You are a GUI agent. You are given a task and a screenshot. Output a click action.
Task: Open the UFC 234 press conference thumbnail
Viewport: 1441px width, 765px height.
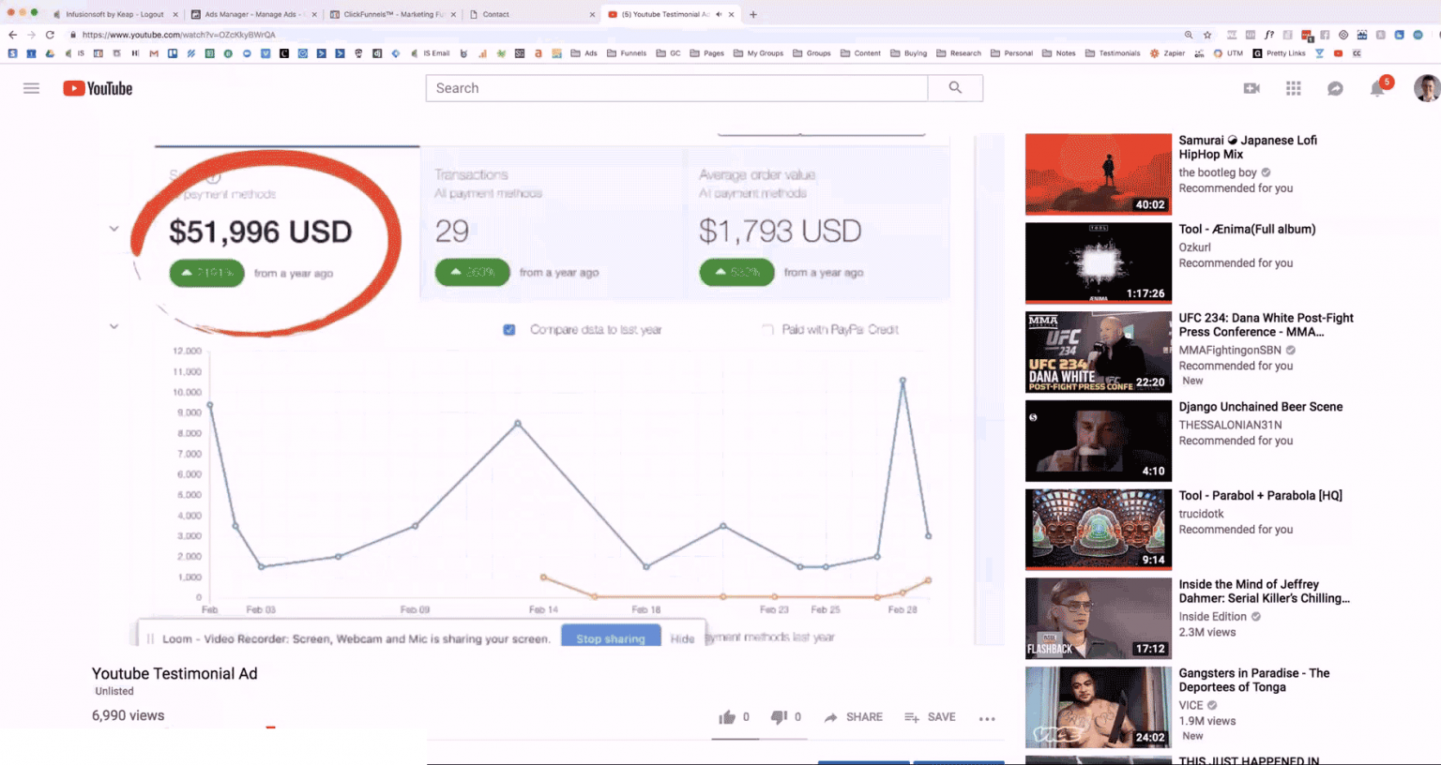1098,352
